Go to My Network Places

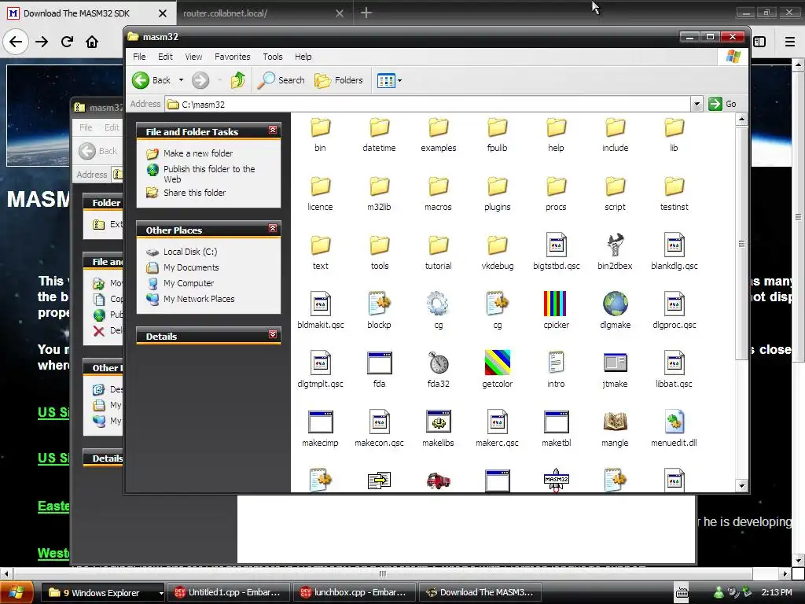tap(199, 299)
